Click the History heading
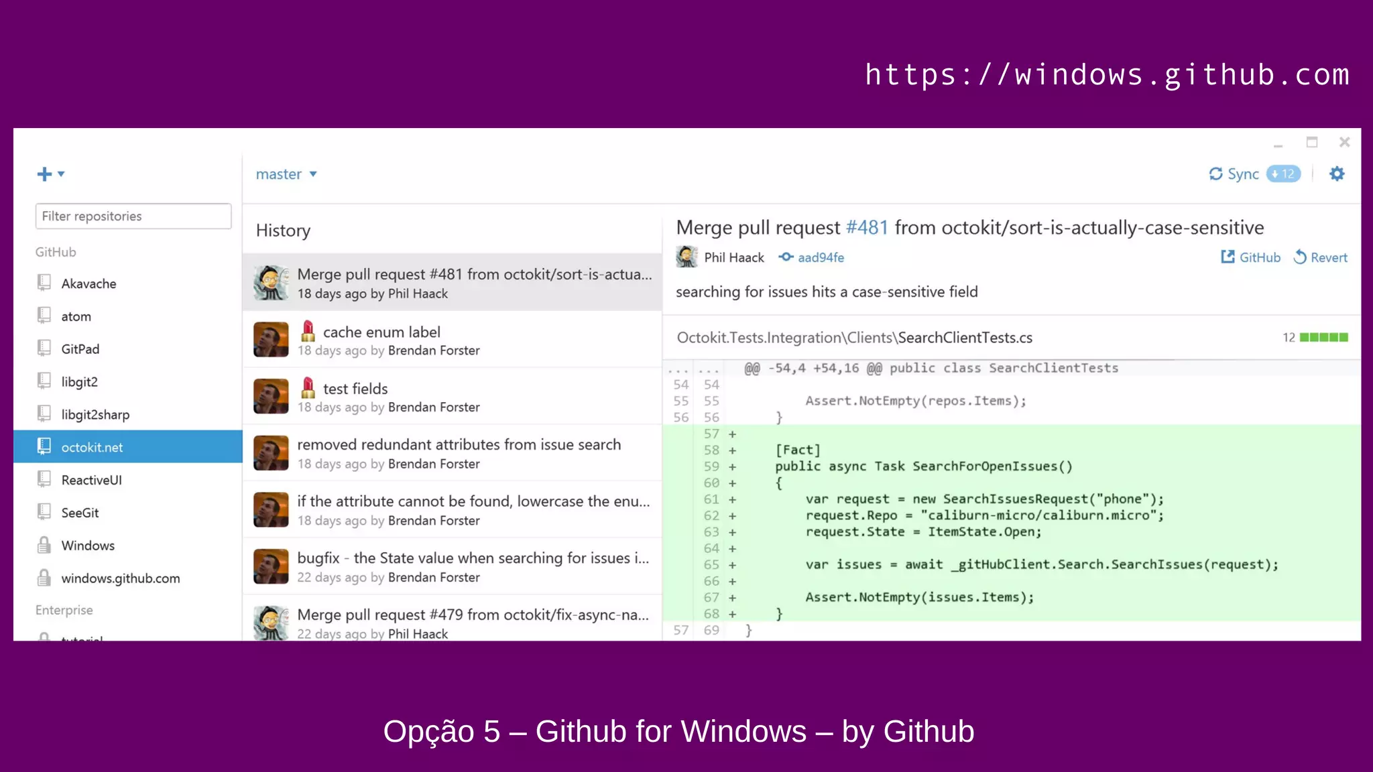The image size is (1373, 772). point(283,231)
